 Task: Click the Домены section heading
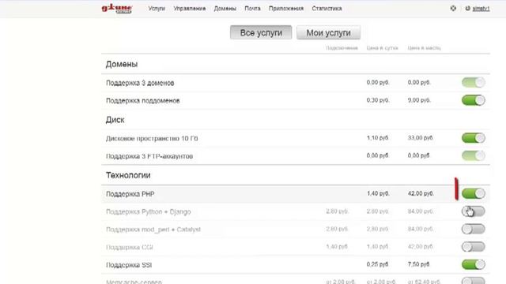tap(122, 64)
